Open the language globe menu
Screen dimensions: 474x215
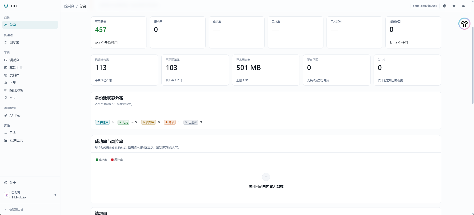click(x=445, y=6)
